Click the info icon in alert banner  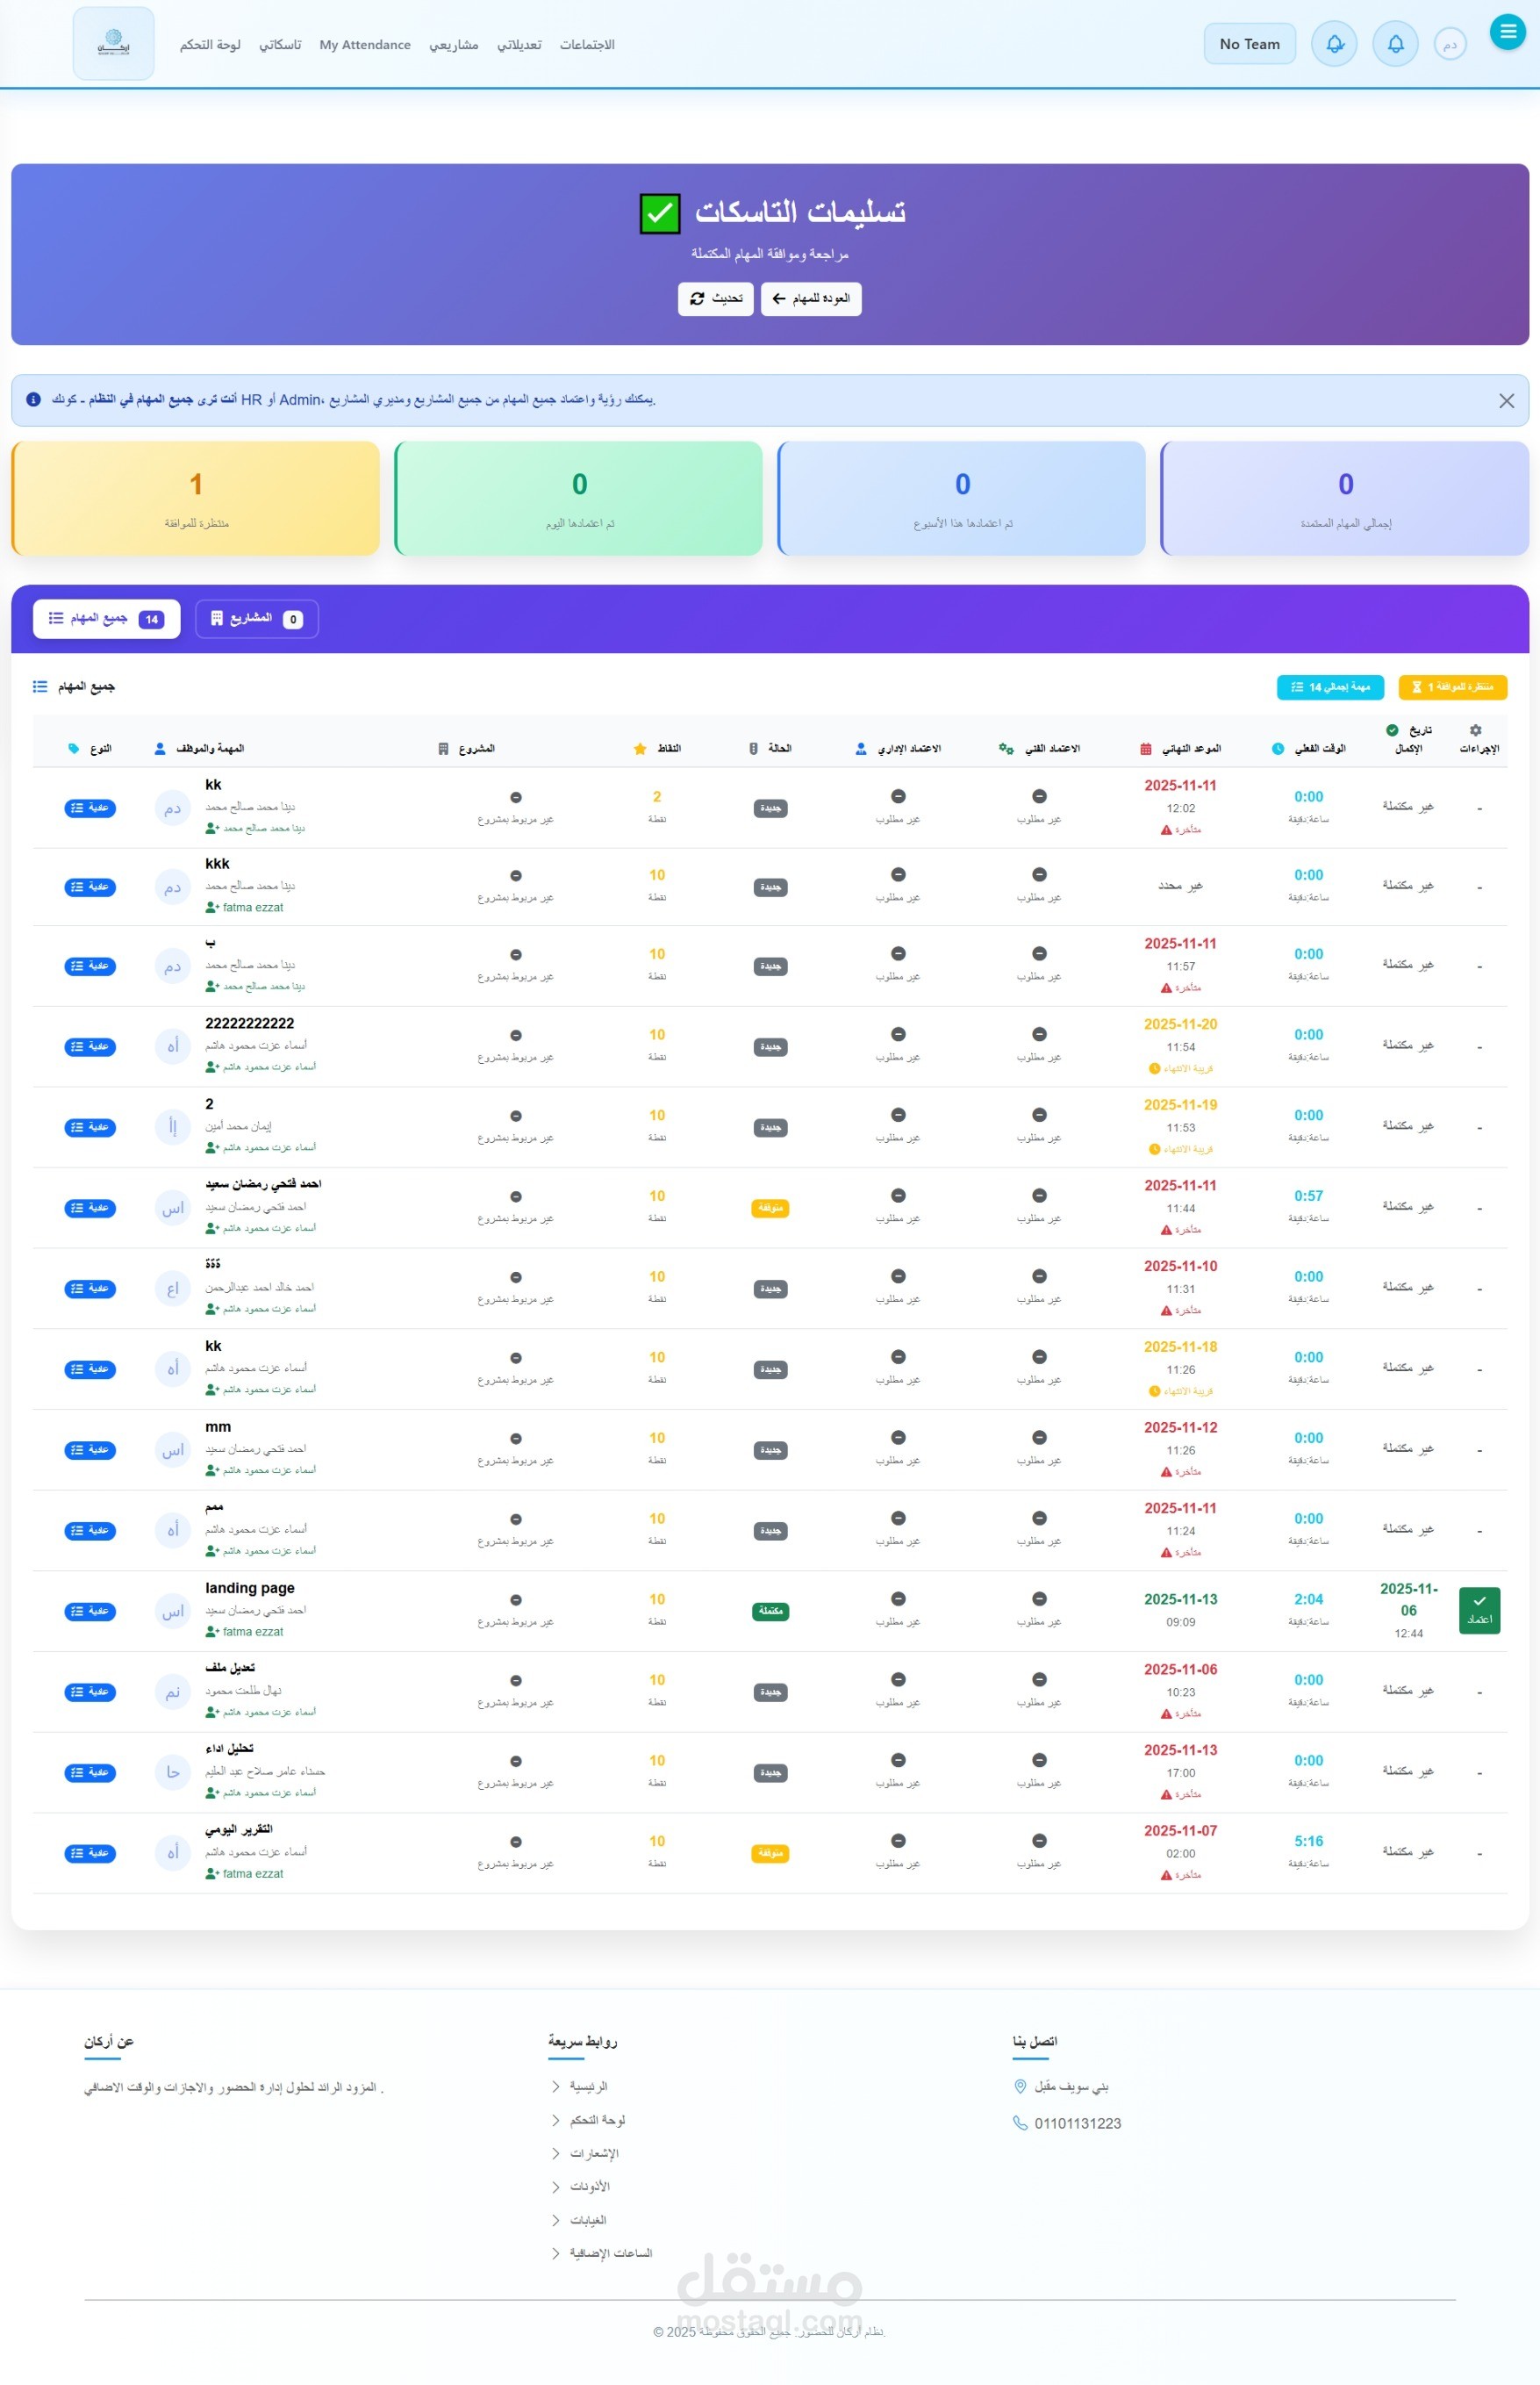tap(33, 399)
